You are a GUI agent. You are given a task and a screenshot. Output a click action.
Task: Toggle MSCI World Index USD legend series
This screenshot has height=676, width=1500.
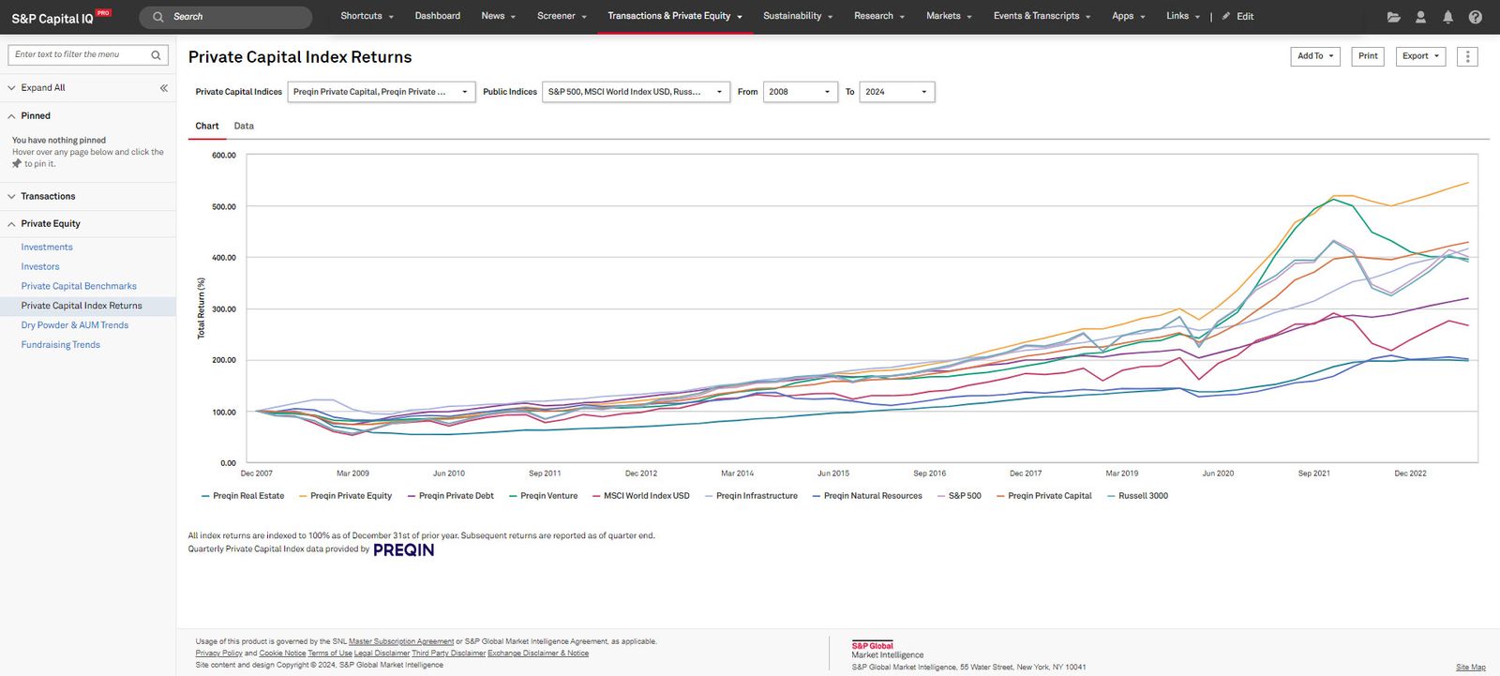[x=640, y=496]
